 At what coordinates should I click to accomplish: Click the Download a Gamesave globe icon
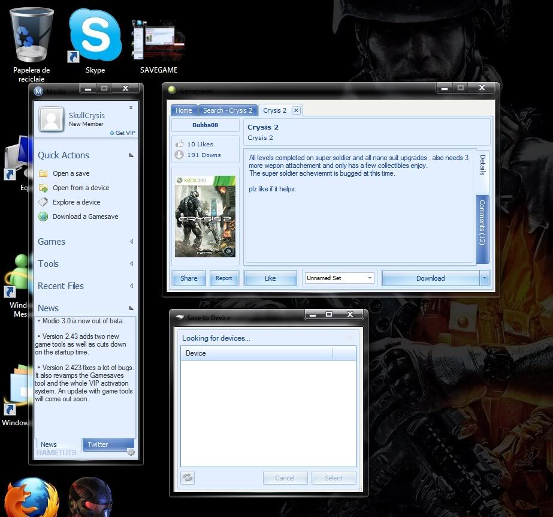point(43,217)
